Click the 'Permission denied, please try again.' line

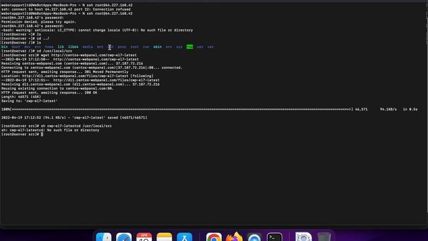click(39, 22)
